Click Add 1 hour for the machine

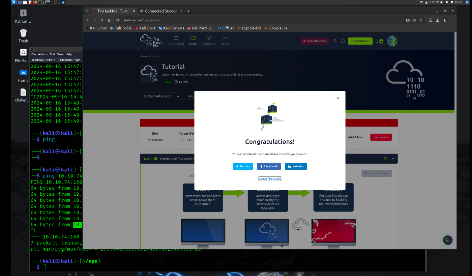coord(356,137)
